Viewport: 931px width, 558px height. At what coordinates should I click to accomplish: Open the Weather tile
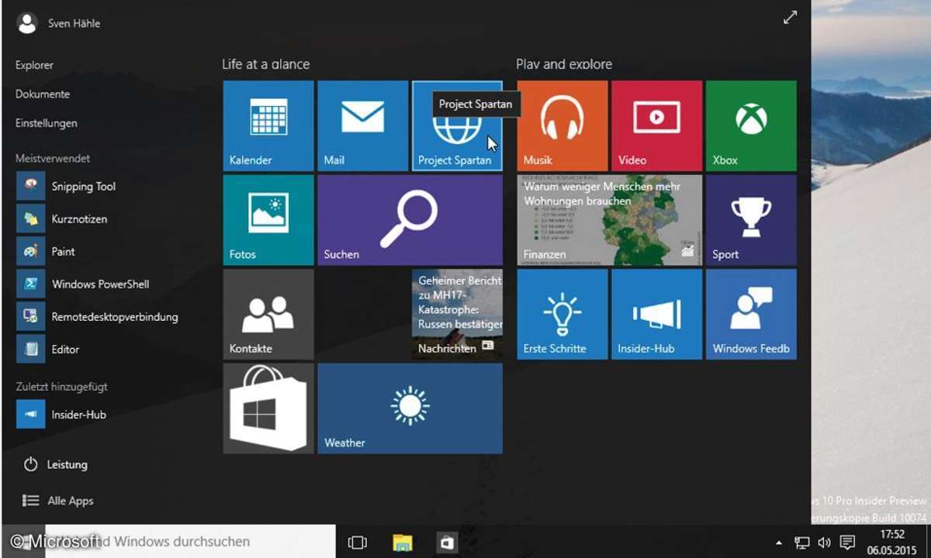point(410,408)
